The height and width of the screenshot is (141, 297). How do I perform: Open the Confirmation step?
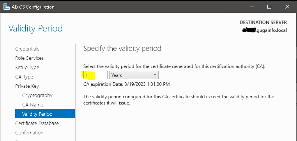click(x=29, y=132)
